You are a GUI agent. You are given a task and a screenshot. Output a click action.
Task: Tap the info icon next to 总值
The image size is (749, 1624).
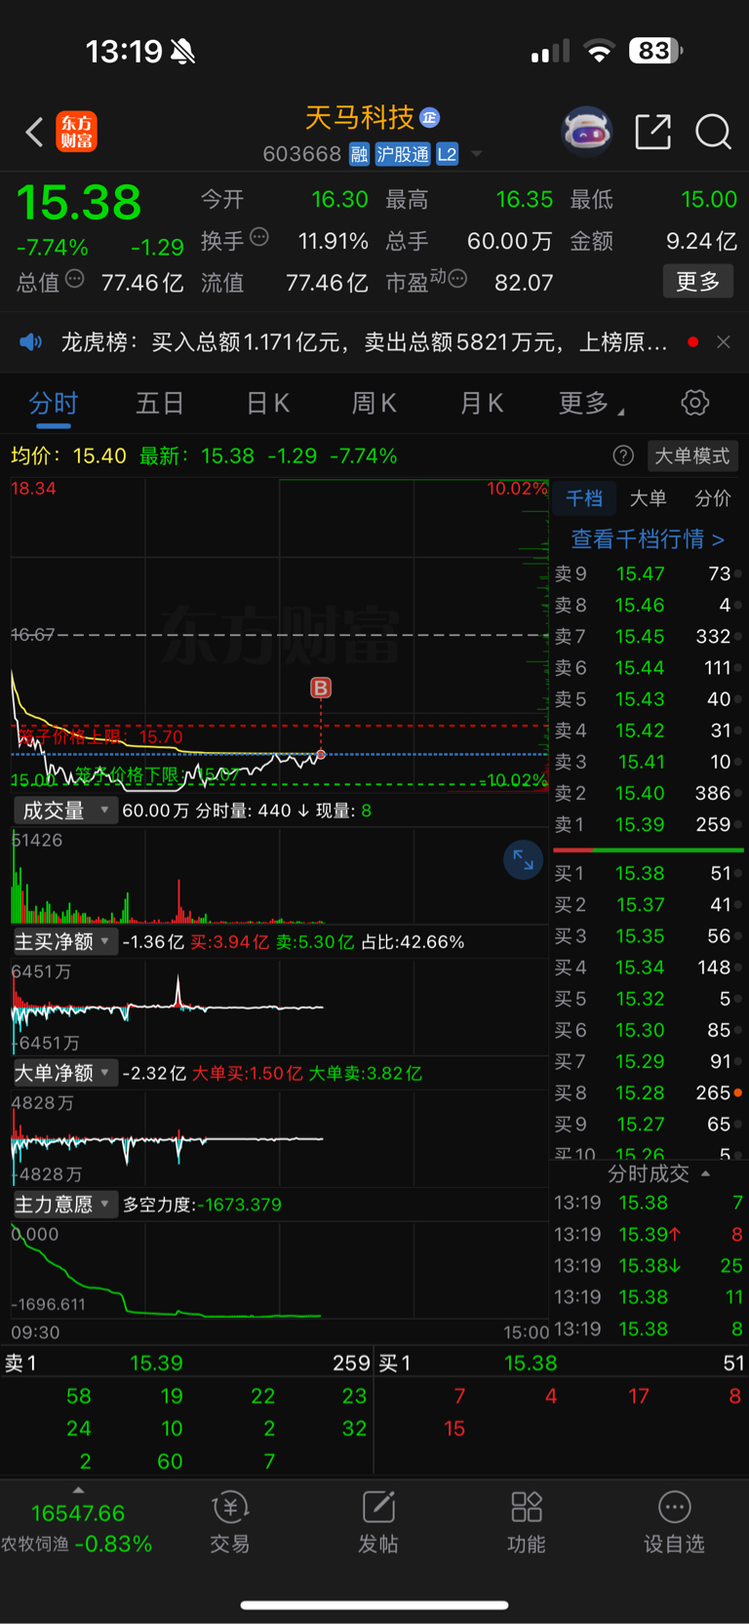click(x=74, y=280)
